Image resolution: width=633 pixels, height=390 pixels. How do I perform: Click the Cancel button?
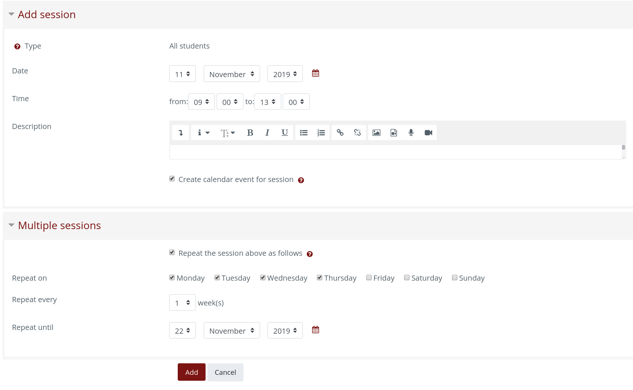225,372
